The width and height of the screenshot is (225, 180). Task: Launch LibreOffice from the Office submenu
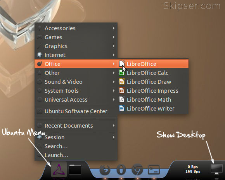click(x=153, y=64)
